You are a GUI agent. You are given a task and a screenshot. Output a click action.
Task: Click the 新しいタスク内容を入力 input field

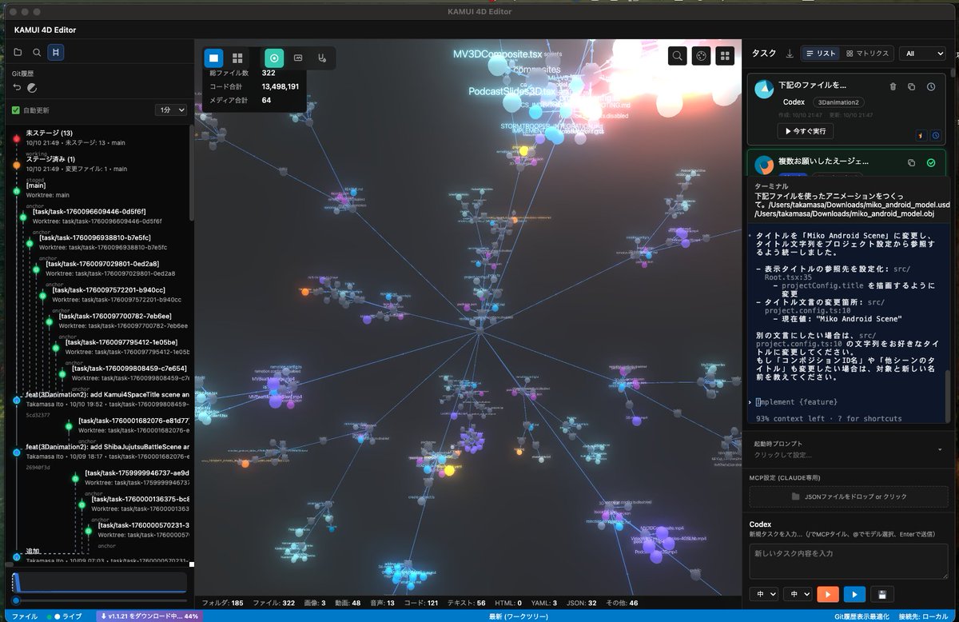[x=849, y=561]
